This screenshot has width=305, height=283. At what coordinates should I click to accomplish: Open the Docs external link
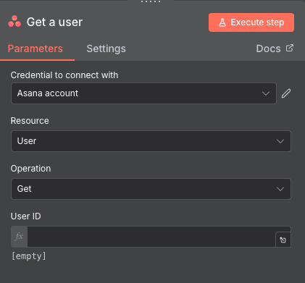tap(275, 48)
